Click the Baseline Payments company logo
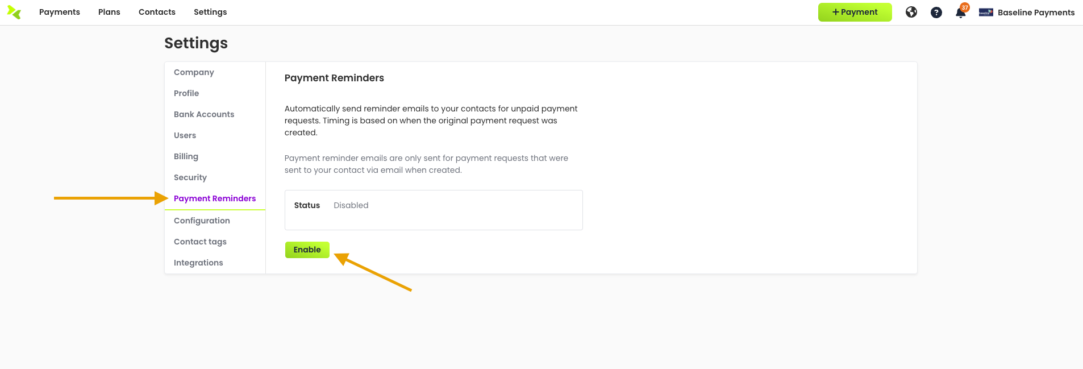Screen dimensions: 1083x369 click(x=986, y=13)
